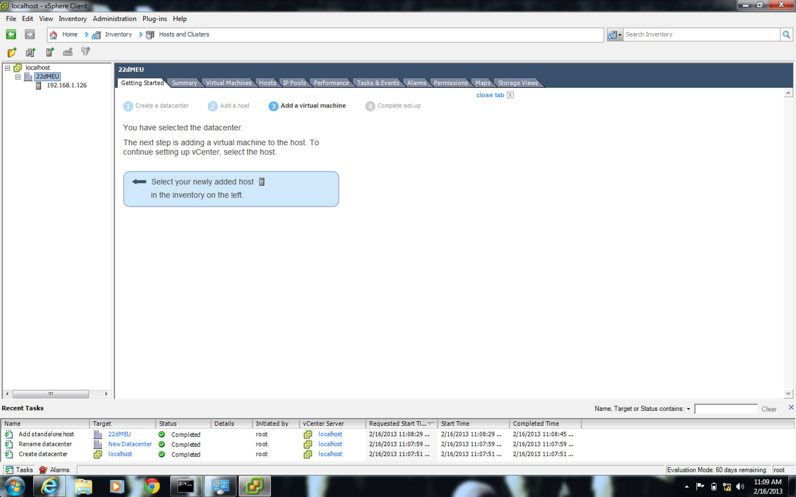Click the Tasks status bar button
The height and width of the screenshot is (497, 796).
pos(19,470)
